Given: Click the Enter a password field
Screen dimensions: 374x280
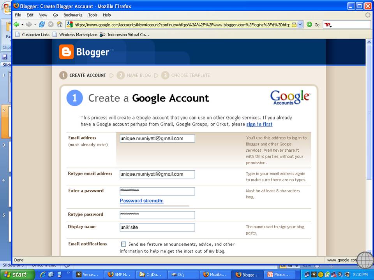Looking at the screenshot, I should point(157,191).
